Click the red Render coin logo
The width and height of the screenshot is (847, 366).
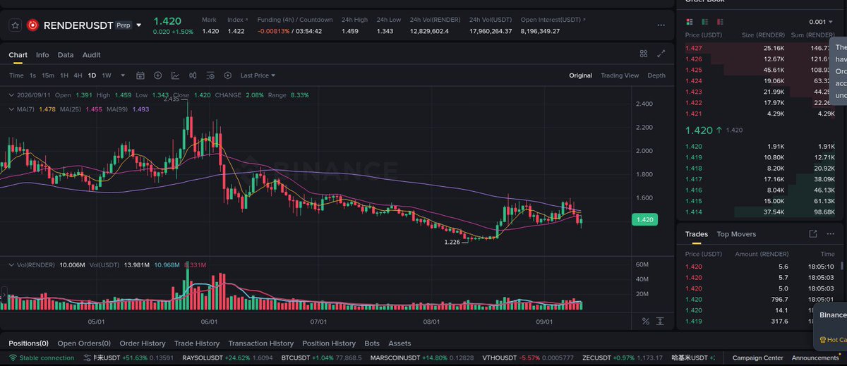32,25
